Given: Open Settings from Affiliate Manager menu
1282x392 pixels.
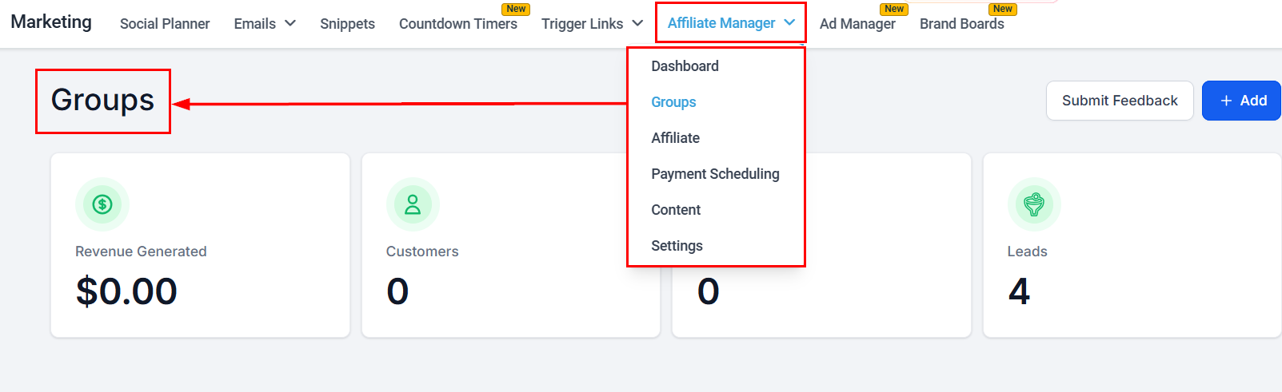Looking at the screenshot, I should point(677,246).
